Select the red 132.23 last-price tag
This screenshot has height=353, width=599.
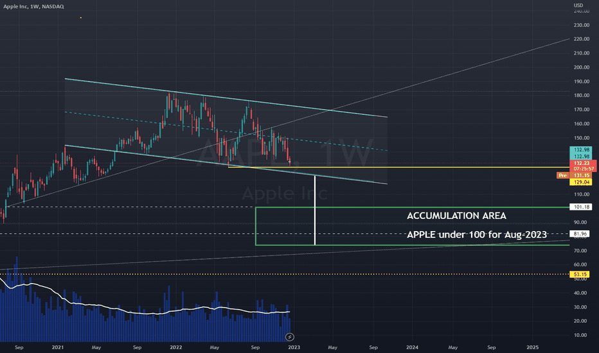coord(582,163)
